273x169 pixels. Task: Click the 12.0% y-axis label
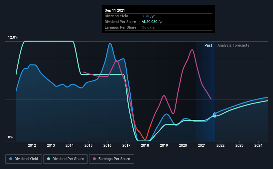coord(13,38)
